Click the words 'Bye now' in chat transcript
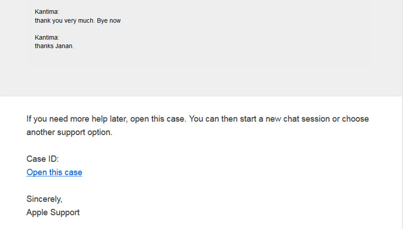 click(109, 21)
